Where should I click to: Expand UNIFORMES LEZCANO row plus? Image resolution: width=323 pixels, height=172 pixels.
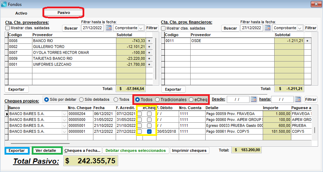point(149,65)
